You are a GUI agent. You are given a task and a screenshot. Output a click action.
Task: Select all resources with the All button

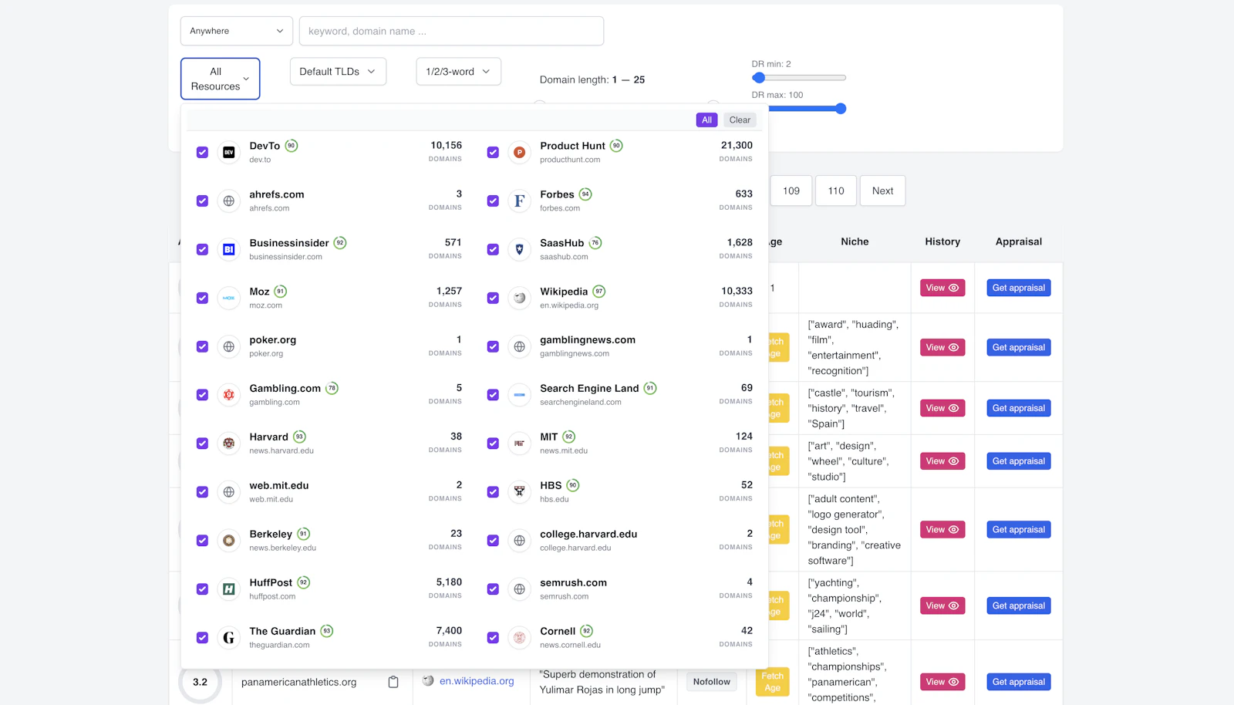pos(706,120)
